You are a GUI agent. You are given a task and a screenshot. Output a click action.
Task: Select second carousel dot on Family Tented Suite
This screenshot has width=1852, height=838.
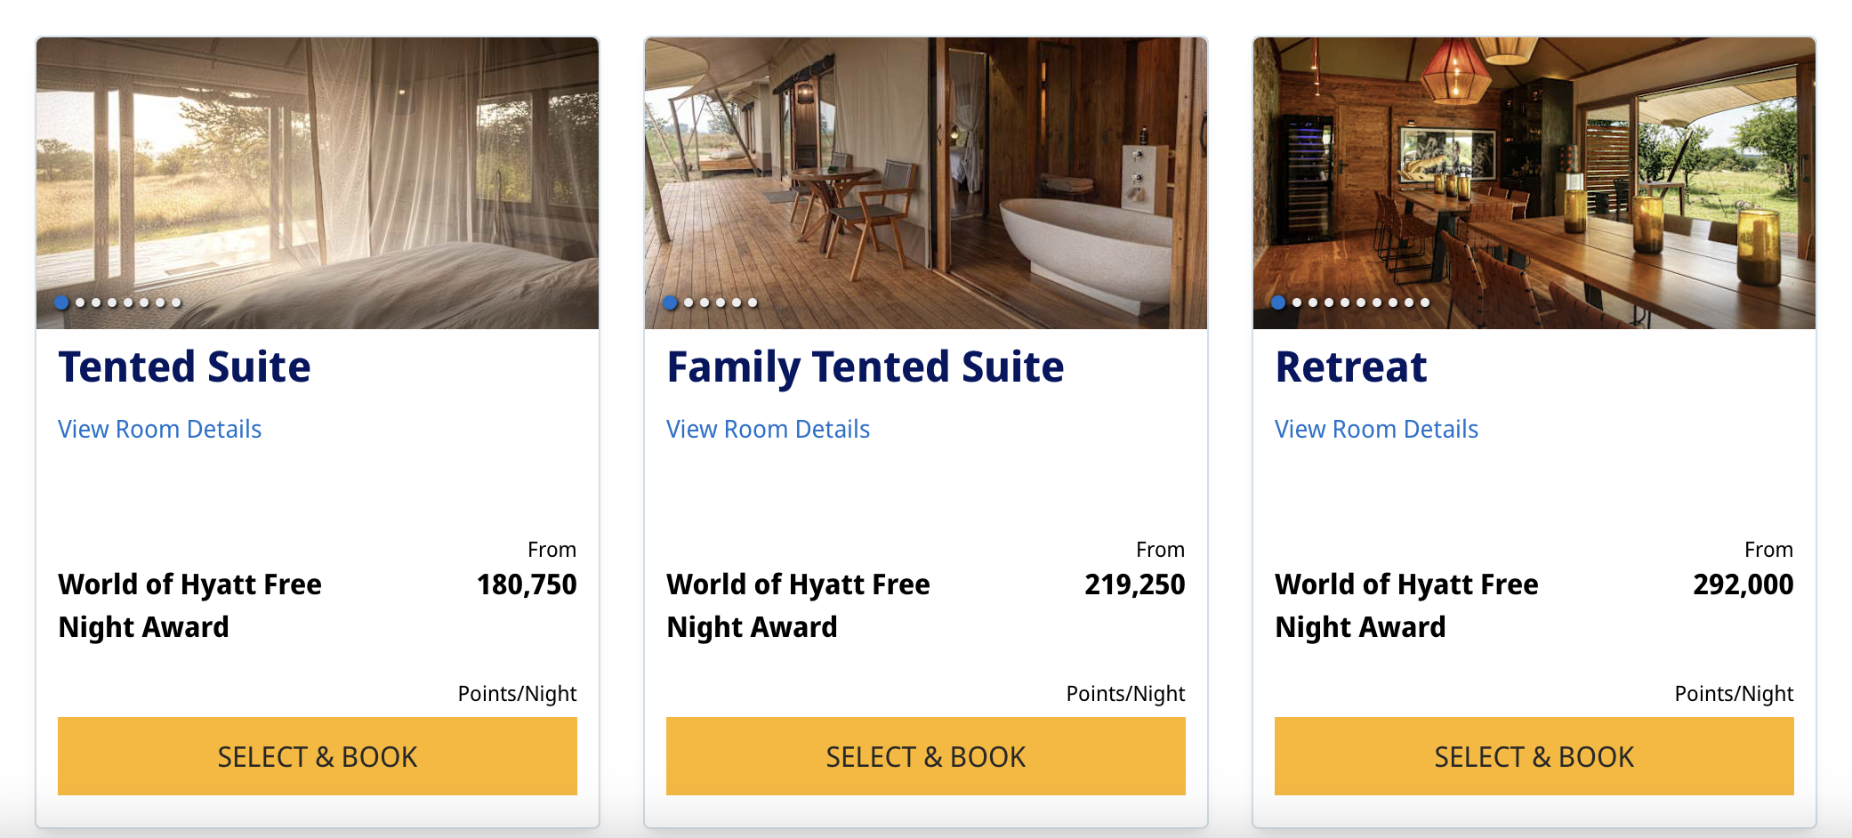tap(688, 302)
